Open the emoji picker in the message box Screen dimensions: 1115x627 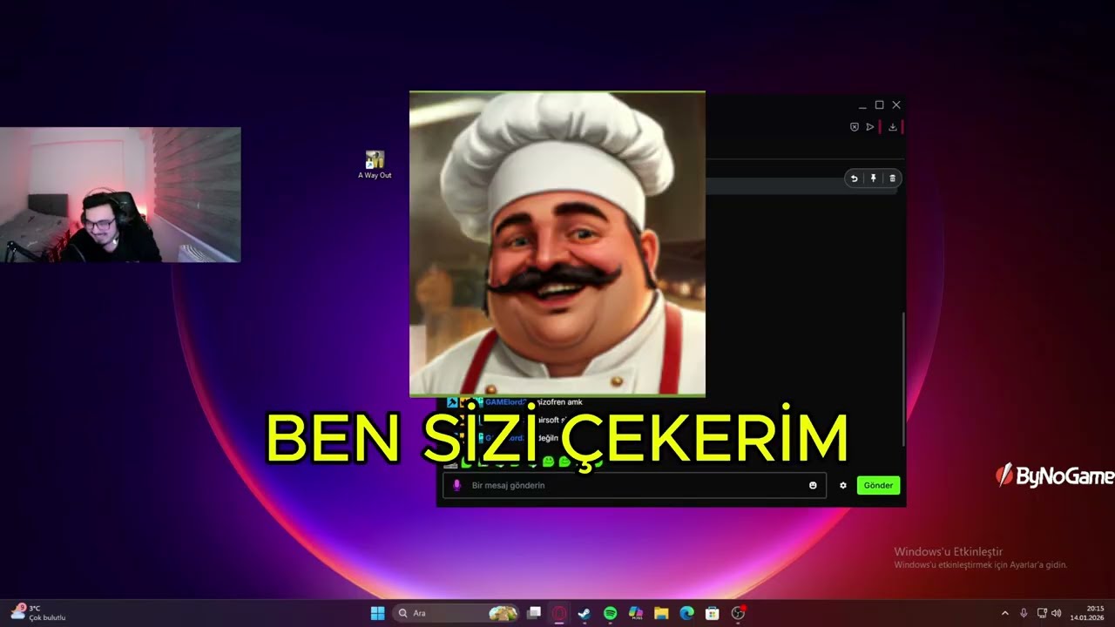(x=813, y=485)
